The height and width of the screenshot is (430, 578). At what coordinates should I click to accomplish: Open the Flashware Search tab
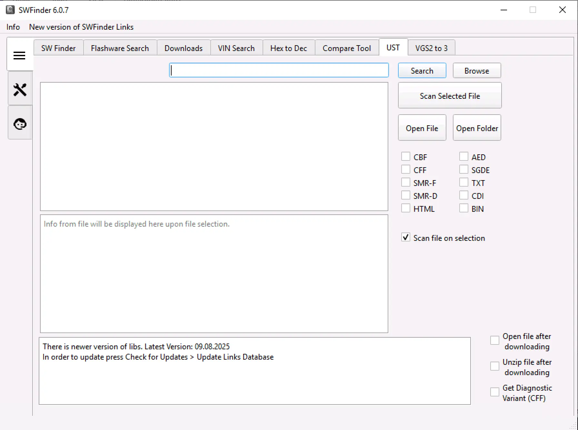120,48
